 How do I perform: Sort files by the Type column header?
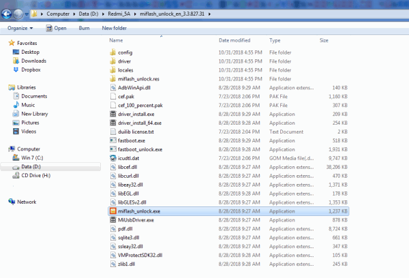[275, 40]
